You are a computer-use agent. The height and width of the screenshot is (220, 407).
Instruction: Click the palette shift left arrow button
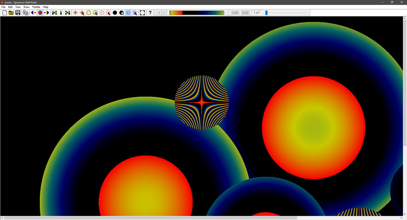(x=160, y=13)
